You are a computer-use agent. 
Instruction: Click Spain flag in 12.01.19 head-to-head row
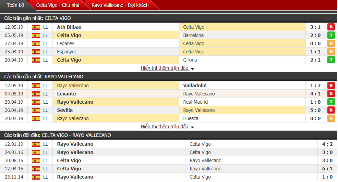pos(36,144)
